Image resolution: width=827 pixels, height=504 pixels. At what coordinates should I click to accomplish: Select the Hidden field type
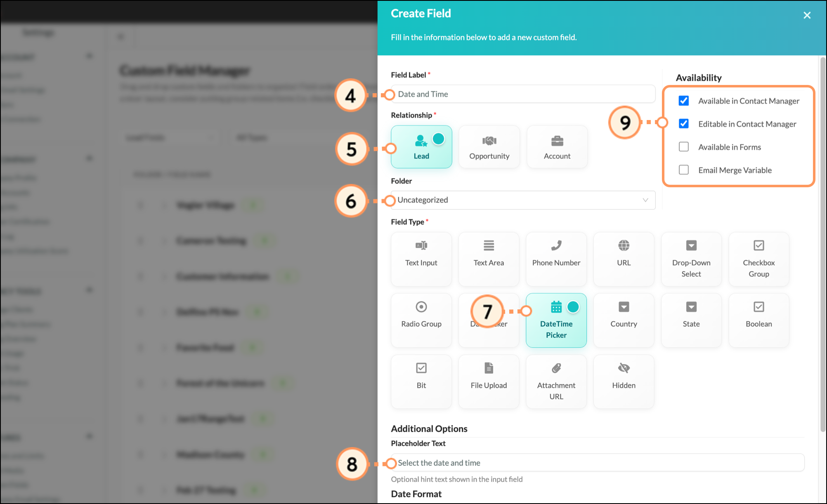pyautogui.click(x=624, y=382)
